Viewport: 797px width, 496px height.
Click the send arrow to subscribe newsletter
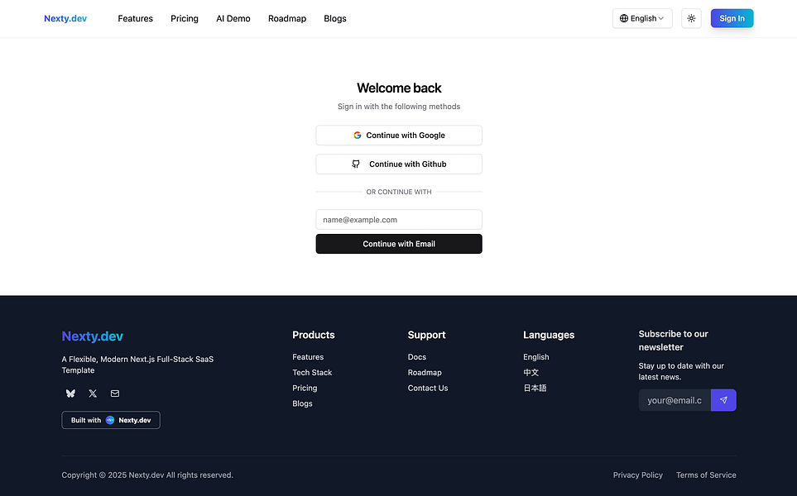click(723, 399)
